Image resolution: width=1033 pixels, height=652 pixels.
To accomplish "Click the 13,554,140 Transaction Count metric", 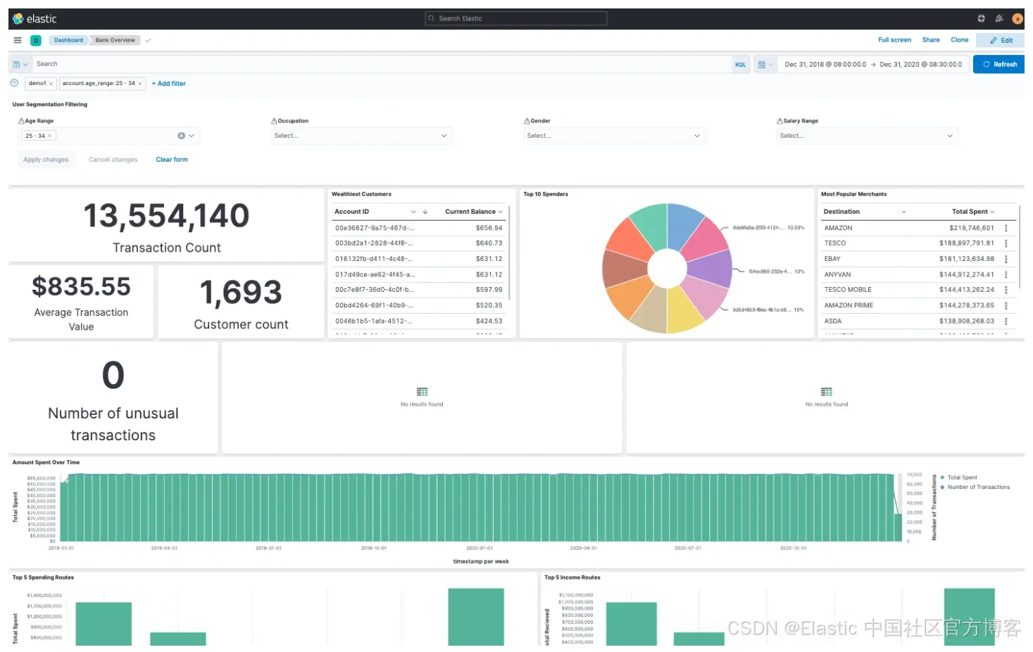I will (x=166, y=215).
